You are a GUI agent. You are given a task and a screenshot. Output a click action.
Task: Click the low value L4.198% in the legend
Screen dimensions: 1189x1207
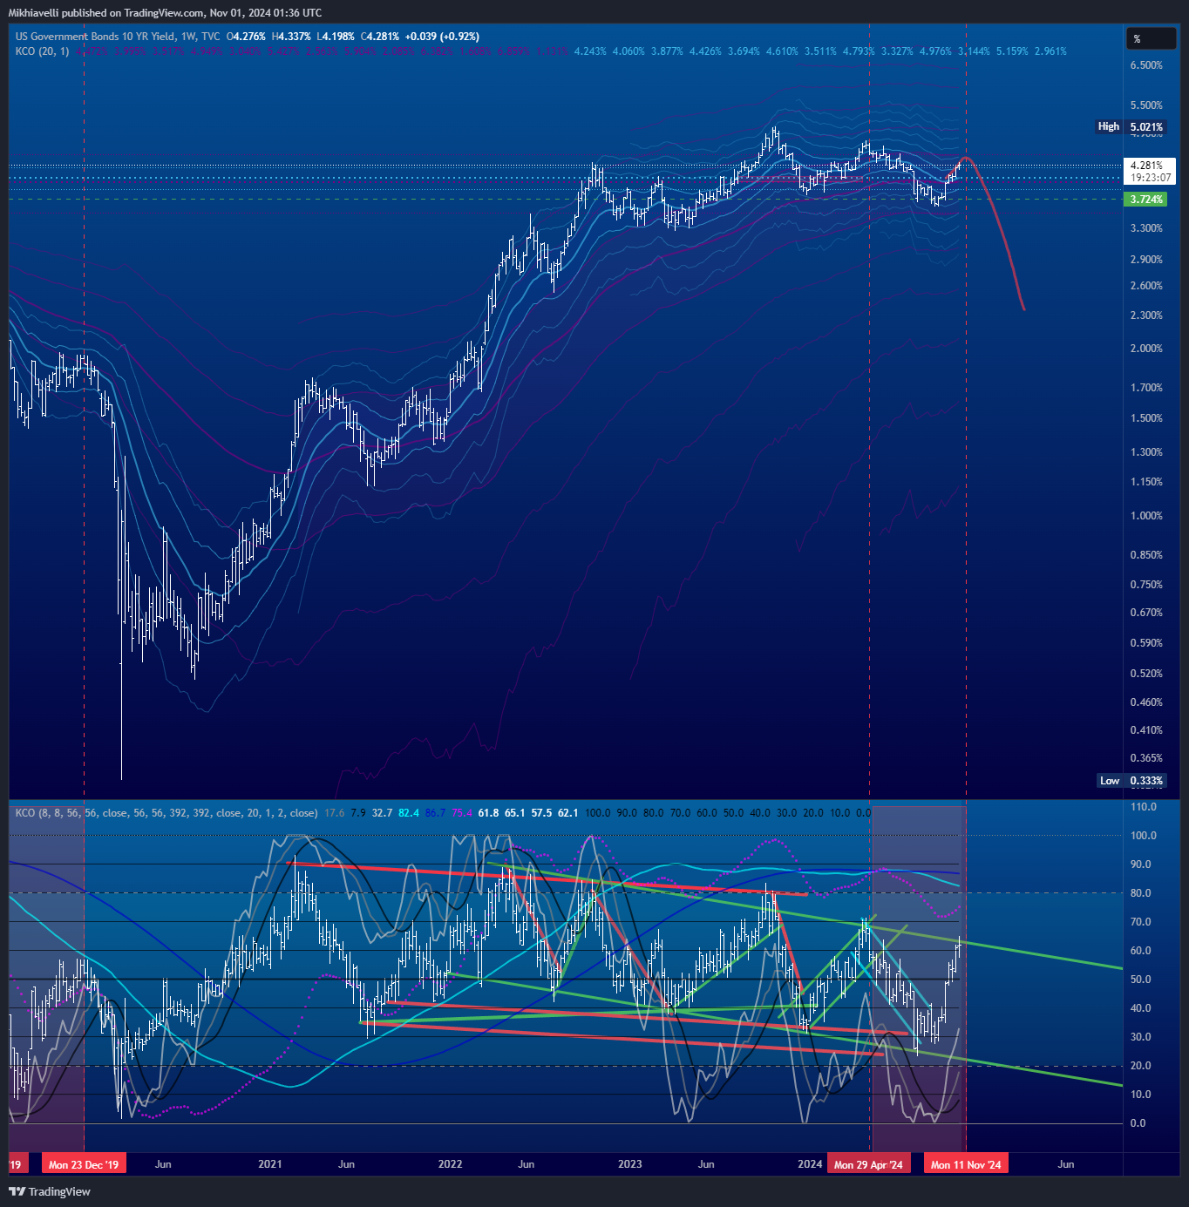pyautogui.click(x=336, y=37)
